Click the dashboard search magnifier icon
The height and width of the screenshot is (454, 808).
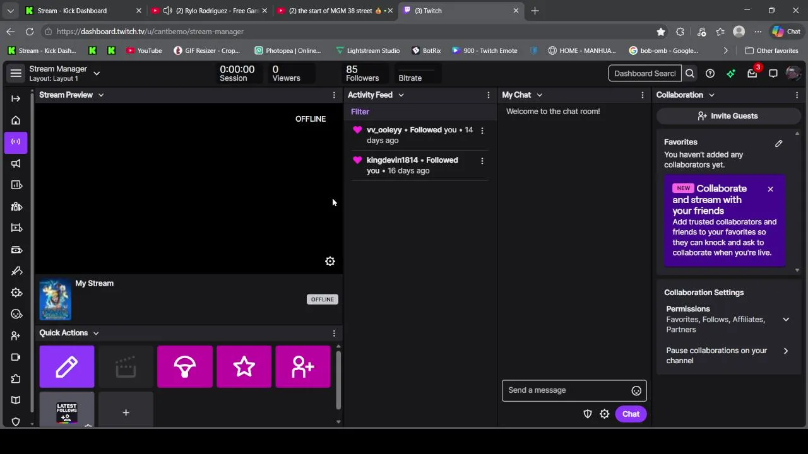click(x=690, y=73)
